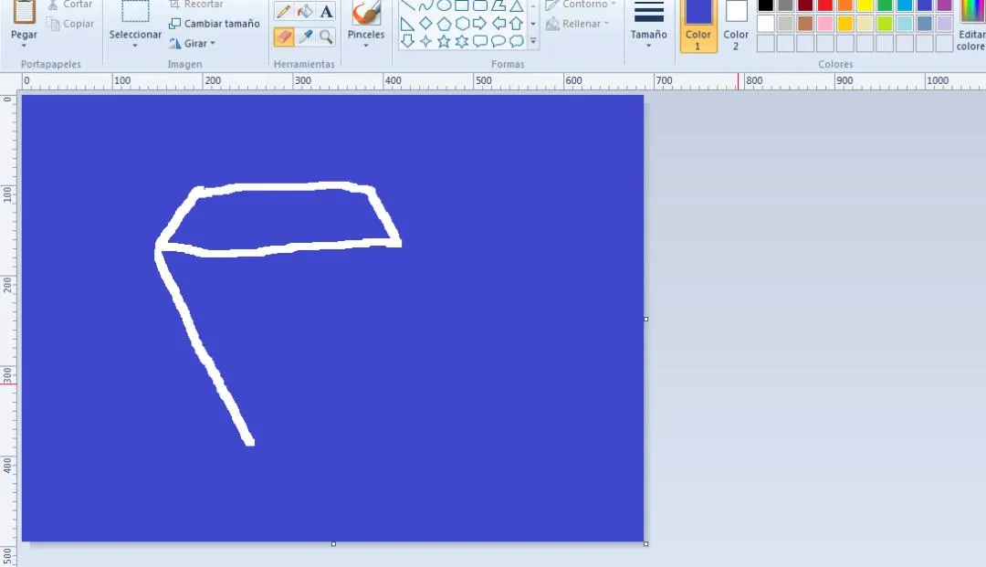Viewport: 986px width, 567px height.
Task: Choose the brown color swatch
Action: coord(805,24)
